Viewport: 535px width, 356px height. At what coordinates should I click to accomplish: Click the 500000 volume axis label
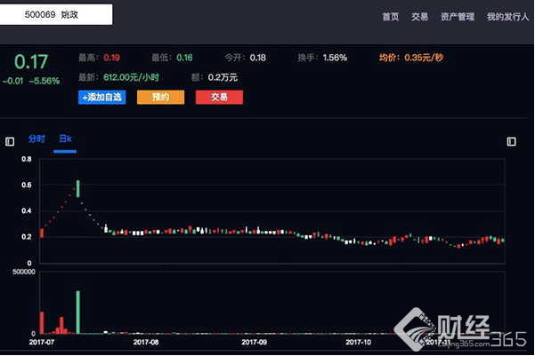click(24, 272)
